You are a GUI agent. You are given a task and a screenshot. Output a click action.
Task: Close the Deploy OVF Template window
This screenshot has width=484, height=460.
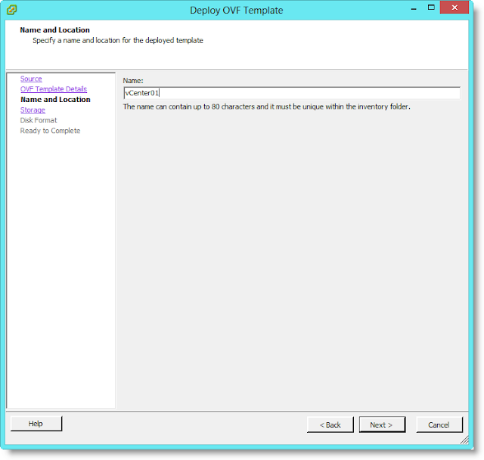[x=455, y=8]
